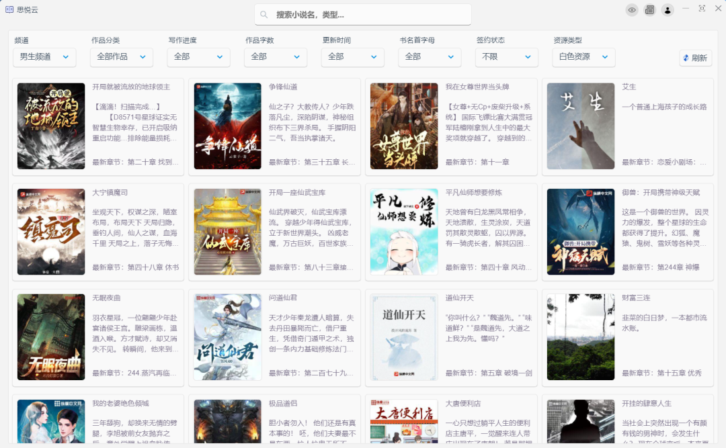Click title 开局就被流放的地球领主
726x448 pixels.
[x=131, y=87]
